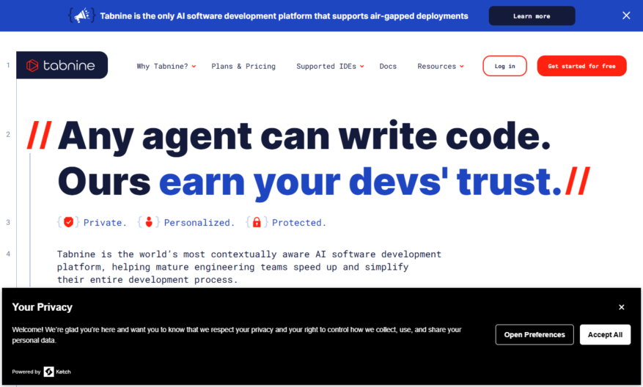Viewport: 643px width, 387px height.
Task: Expand the Resources menu
Action: pos(441,66)
